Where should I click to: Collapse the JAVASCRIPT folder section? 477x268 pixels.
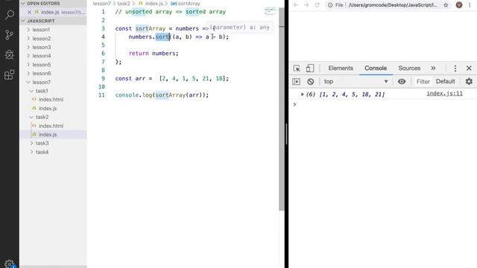(x=53, y=21)
